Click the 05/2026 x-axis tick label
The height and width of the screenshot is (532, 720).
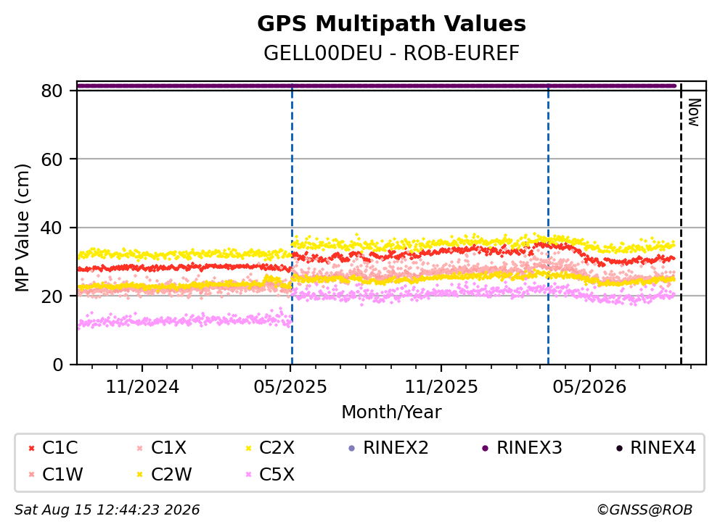click(x=589, y=387)
